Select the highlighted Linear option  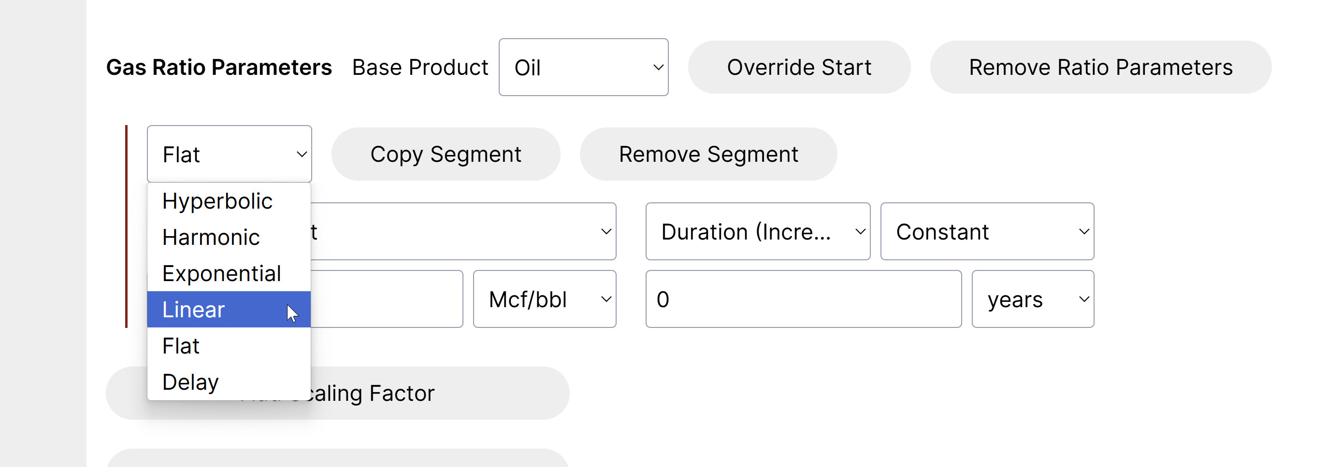pyautogui.click(x=194, y=310)
